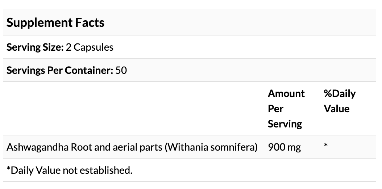Image resolution: width=382 pixels, height=189 pixels.
Task: Click the "Servings Per Container:" label
Action: click(x=60, y=70)
